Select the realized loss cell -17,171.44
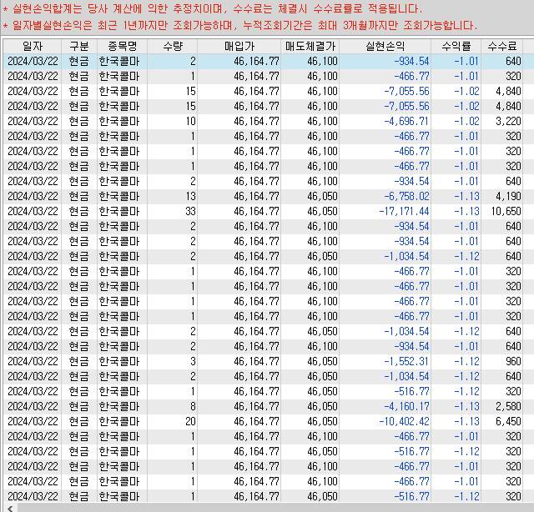534x512 pixels. pyautogui.click(x=385, y=212)
